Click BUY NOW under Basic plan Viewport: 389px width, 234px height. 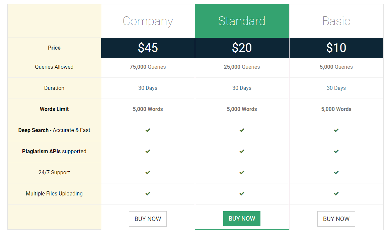click(x=336, y=219)
